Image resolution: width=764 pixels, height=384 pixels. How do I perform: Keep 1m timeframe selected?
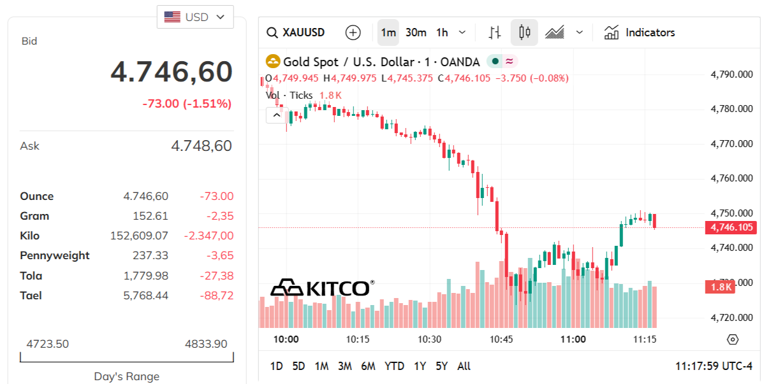tap(388, 32)
